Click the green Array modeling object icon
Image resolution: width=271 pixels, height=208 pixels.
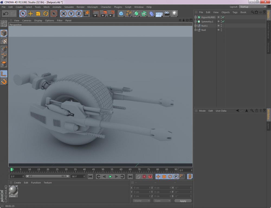click(x=144, y=14)
